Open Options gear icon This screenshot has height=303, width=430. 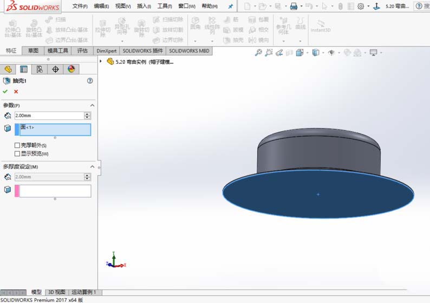coord(361,6)
